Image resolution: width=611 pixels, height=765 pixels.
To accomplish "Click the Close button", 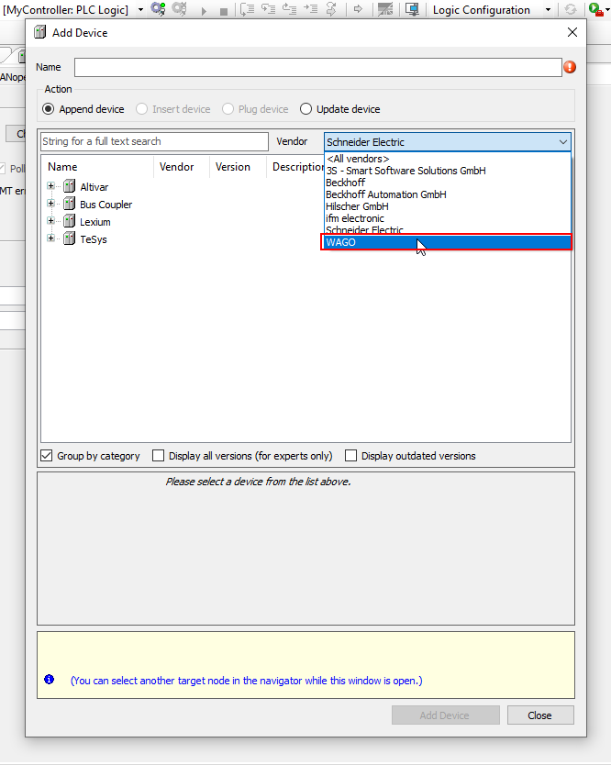I will (540, 715).
